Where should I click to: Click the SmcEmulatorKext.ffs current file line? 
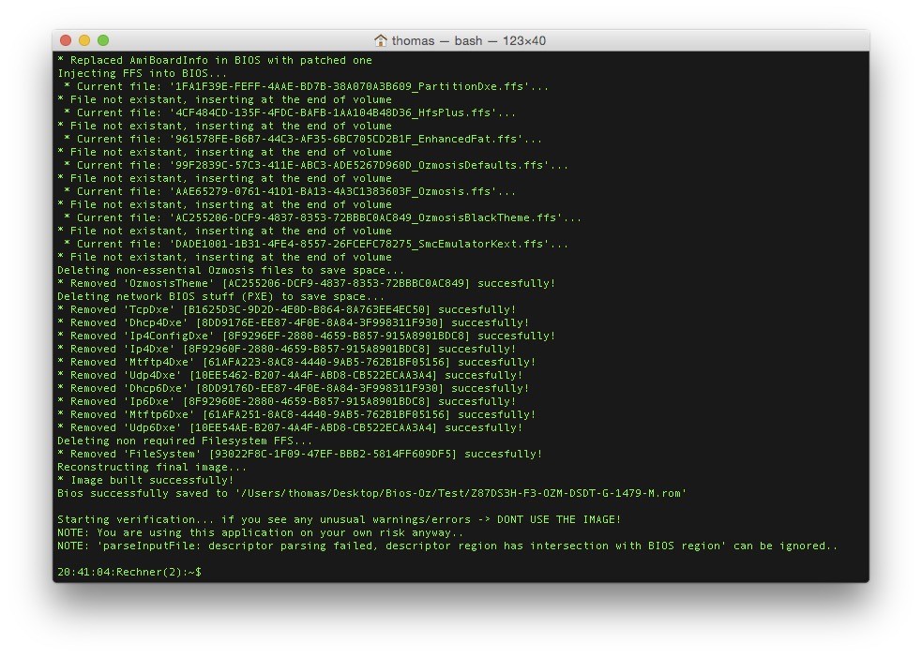[x=316, y=244]
